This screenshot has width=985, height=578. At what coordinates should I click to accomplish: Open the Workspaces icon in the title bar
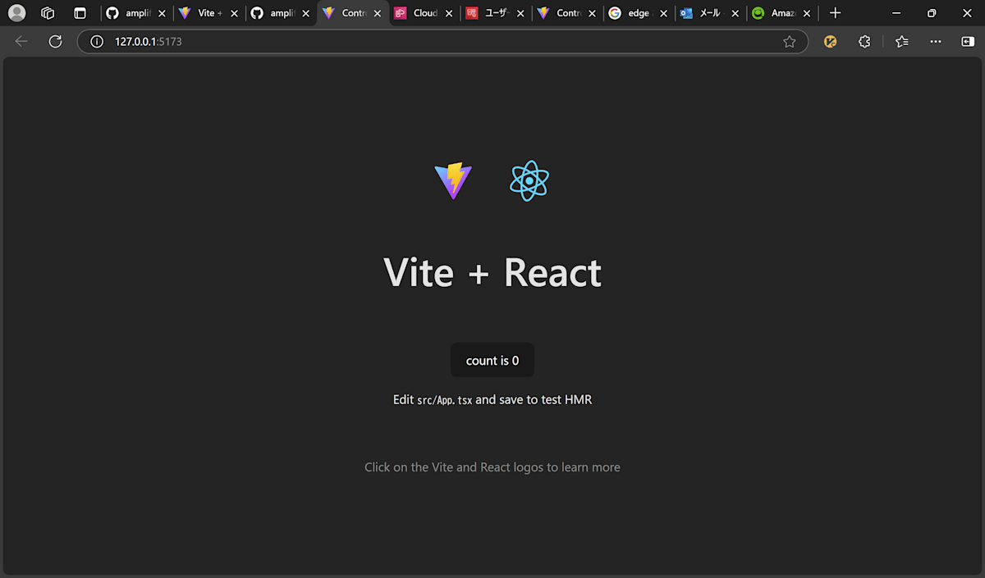[x=48, y=13]
